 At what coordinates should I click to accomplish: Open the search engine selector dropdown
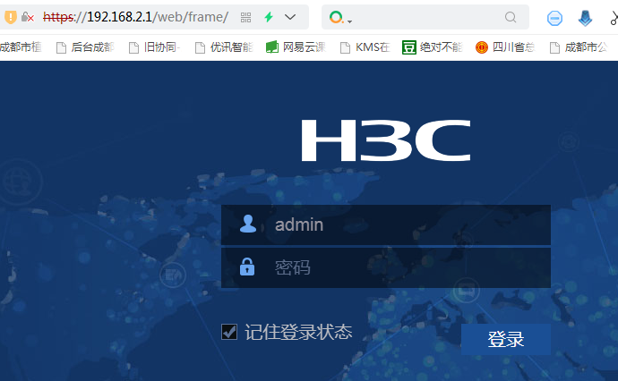[x=340, y=17]
